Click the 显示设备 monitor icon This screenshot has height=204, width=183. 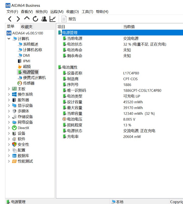coord(14,105)
